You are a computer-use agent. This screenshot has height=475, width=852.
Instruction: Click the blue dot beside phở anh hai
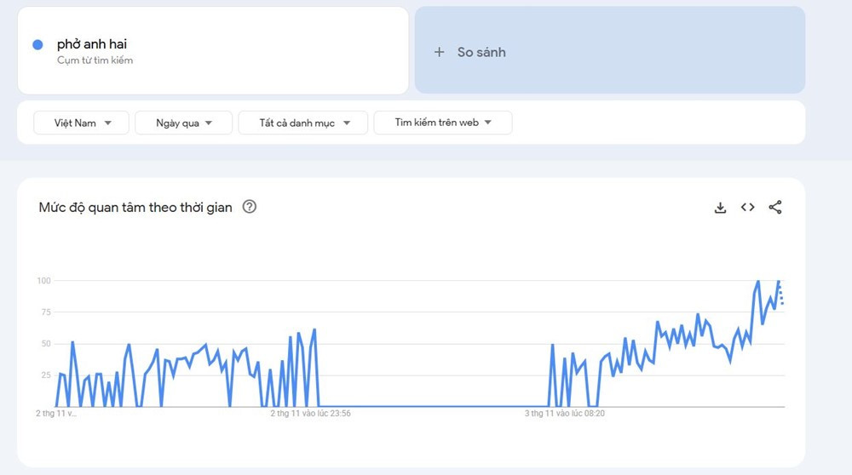coord(37,44)
